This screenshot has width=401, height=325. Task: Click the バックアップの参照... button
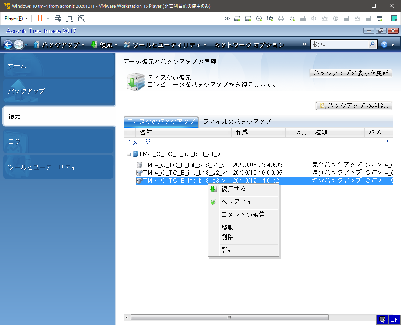[x=354, y=106]
